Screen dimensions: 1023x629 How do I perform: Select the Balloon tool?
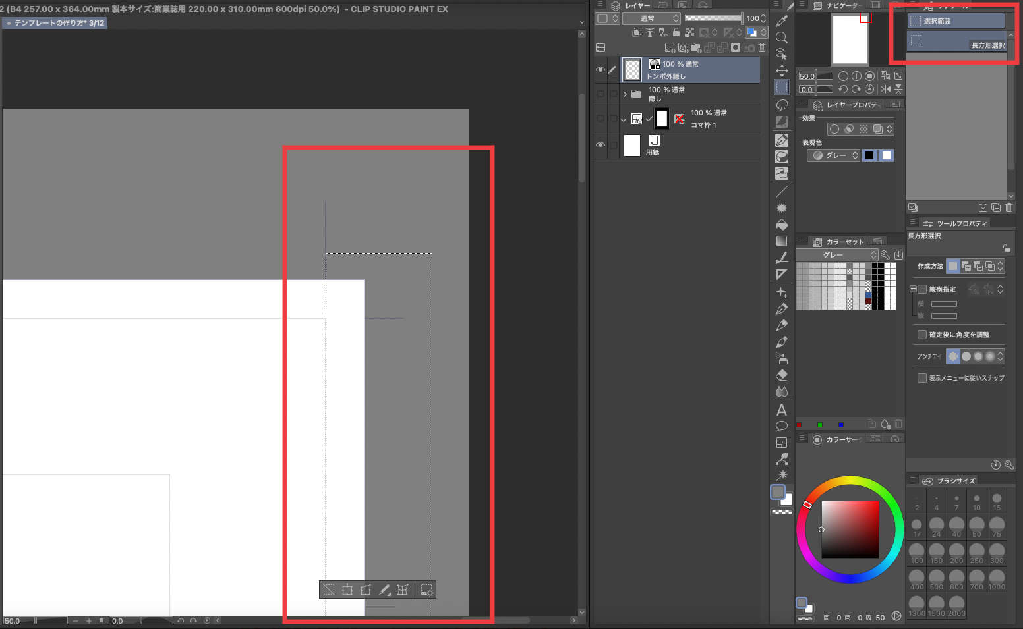pyautogui.click(x=782, y=426)
